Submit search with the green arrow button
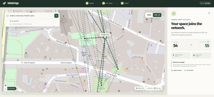 [56, 16]
